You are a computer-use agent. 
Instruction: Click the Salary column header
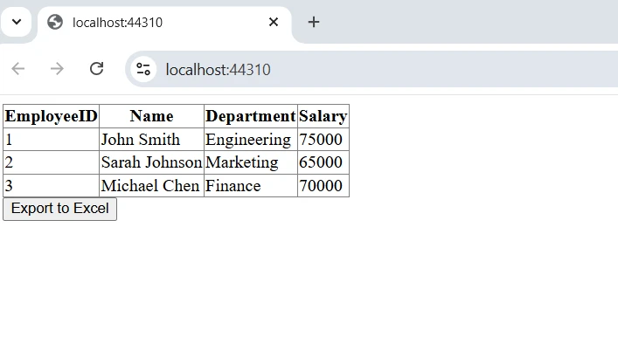pos(323,116)
